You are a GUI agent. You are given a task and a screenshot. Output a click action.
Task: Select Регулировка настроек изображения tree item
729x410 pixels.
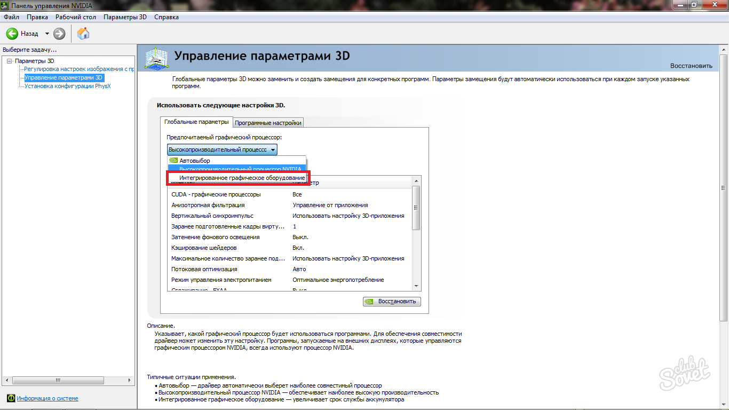click(x=78, y=69)
